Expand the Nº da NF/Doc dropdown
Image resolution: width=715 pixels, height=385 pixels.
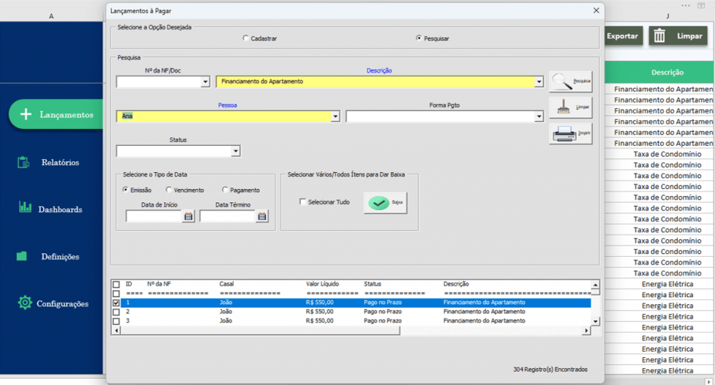pos(205,82)
